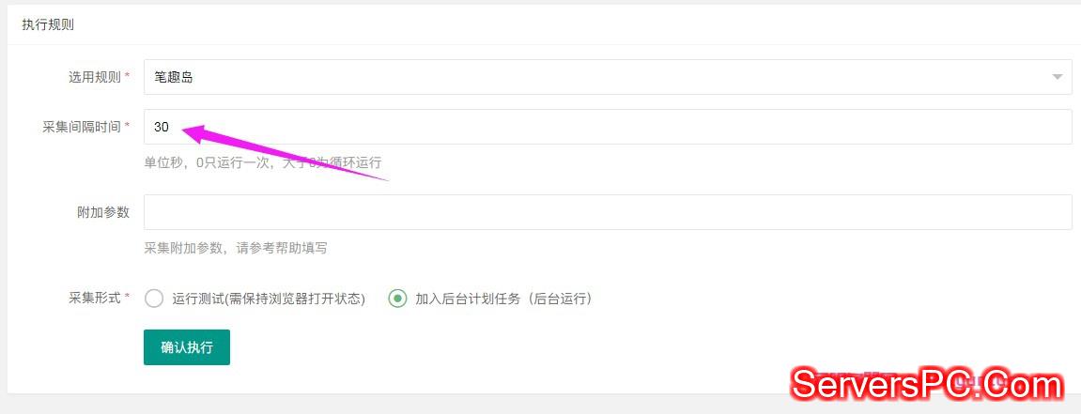Click the red asterisk beside 选用规则
This screenshot has height=414, width=1081.
127,76
